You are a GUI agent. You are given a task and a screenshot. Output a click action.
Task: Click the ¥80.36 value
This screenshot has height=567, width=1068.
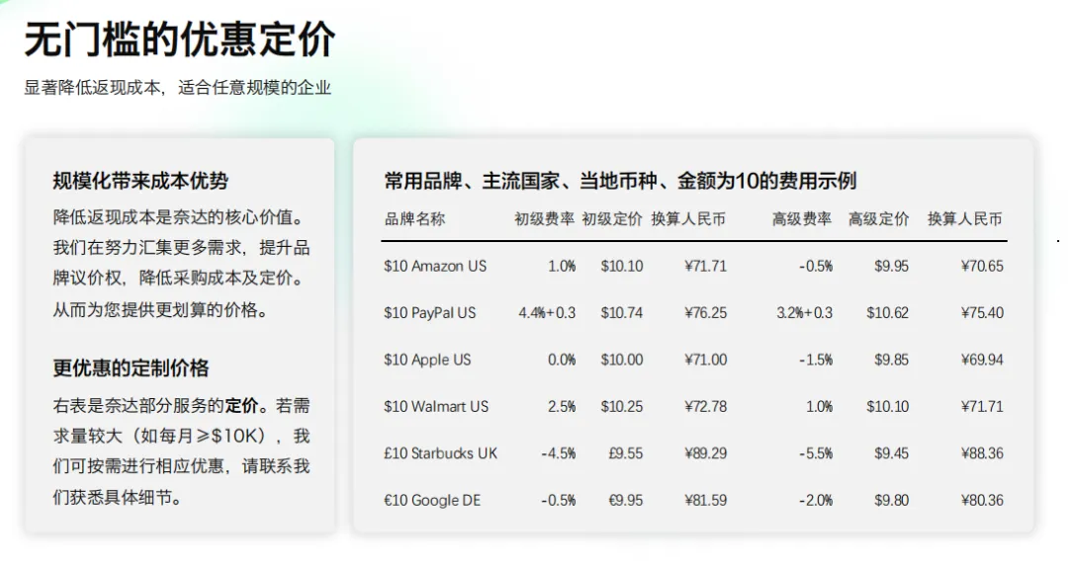pos(982,501)
